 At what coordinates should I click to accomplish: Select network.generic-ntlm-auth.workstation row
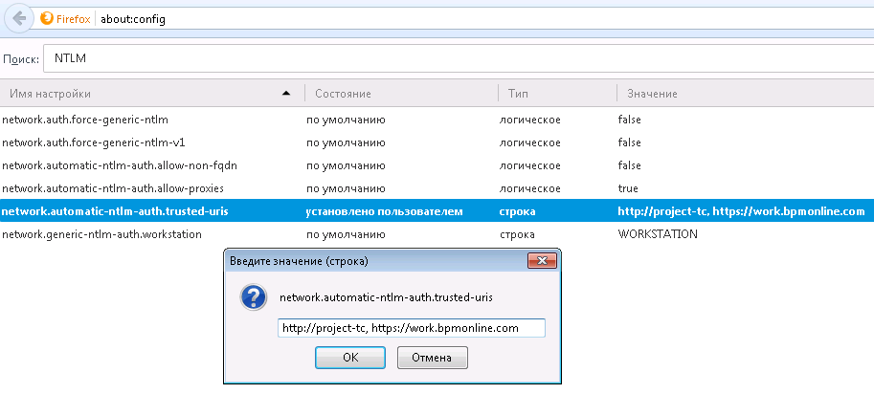click(x=437, y=233)
